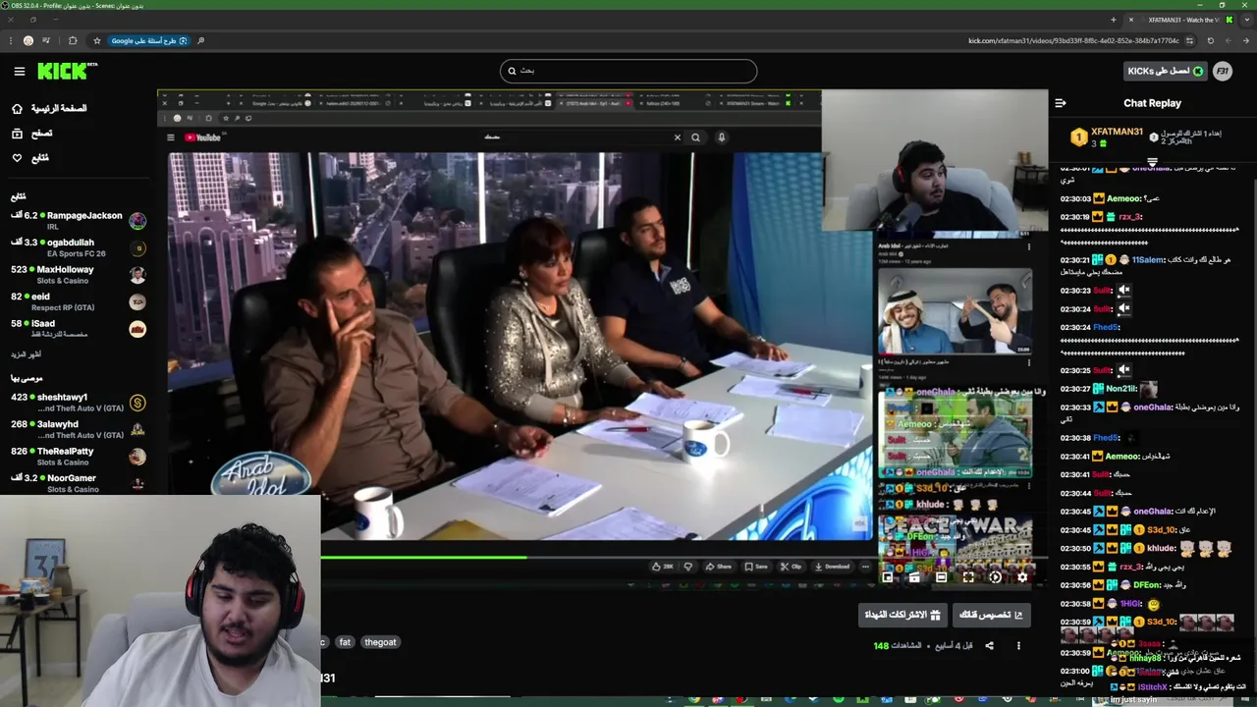The image size is (1257, 707).
Task: Click the customize your channel button
Action: 991,615
